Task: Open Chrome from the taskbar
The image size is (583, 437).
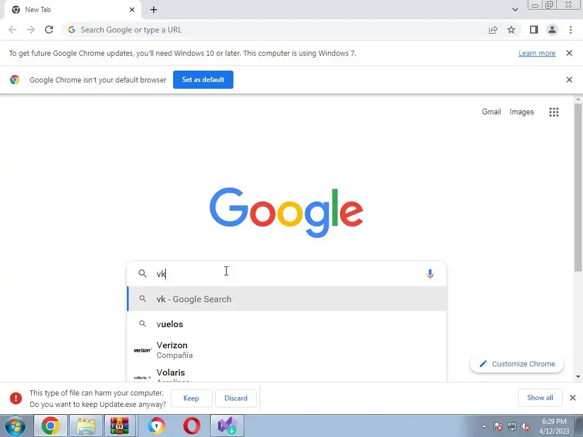Action: 51,426
